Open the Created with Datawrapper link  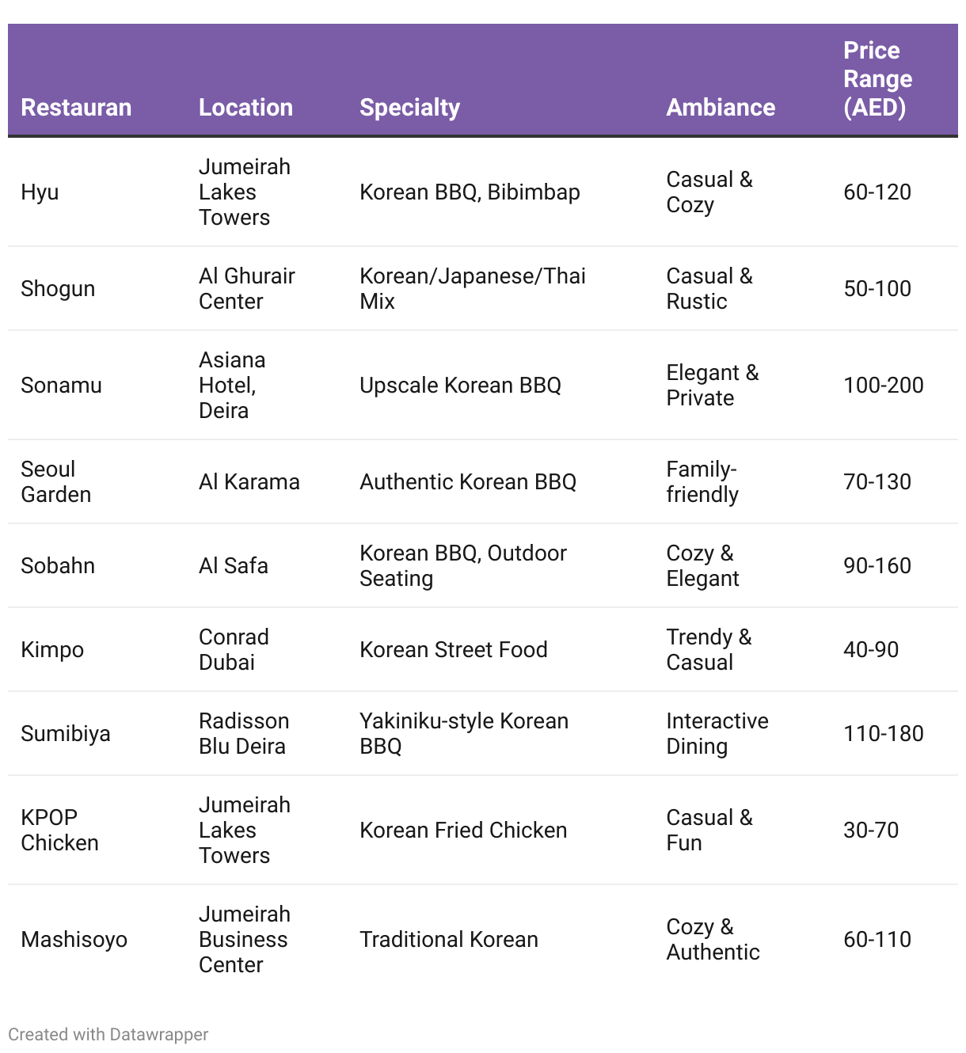pos(108,1034)
